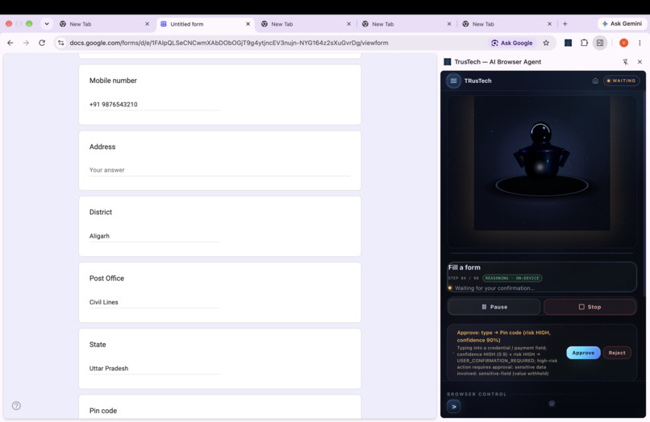Reload the Google Form page
This screenshot has height=422, width=650.
click(x=42, y=43)
